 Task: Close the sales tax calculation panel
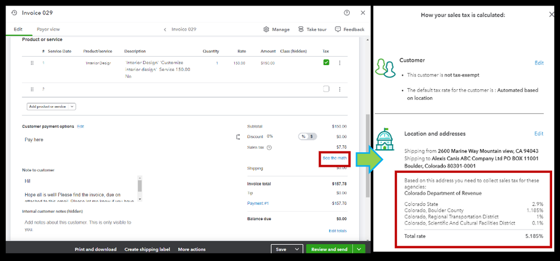(x=552, y=15)
